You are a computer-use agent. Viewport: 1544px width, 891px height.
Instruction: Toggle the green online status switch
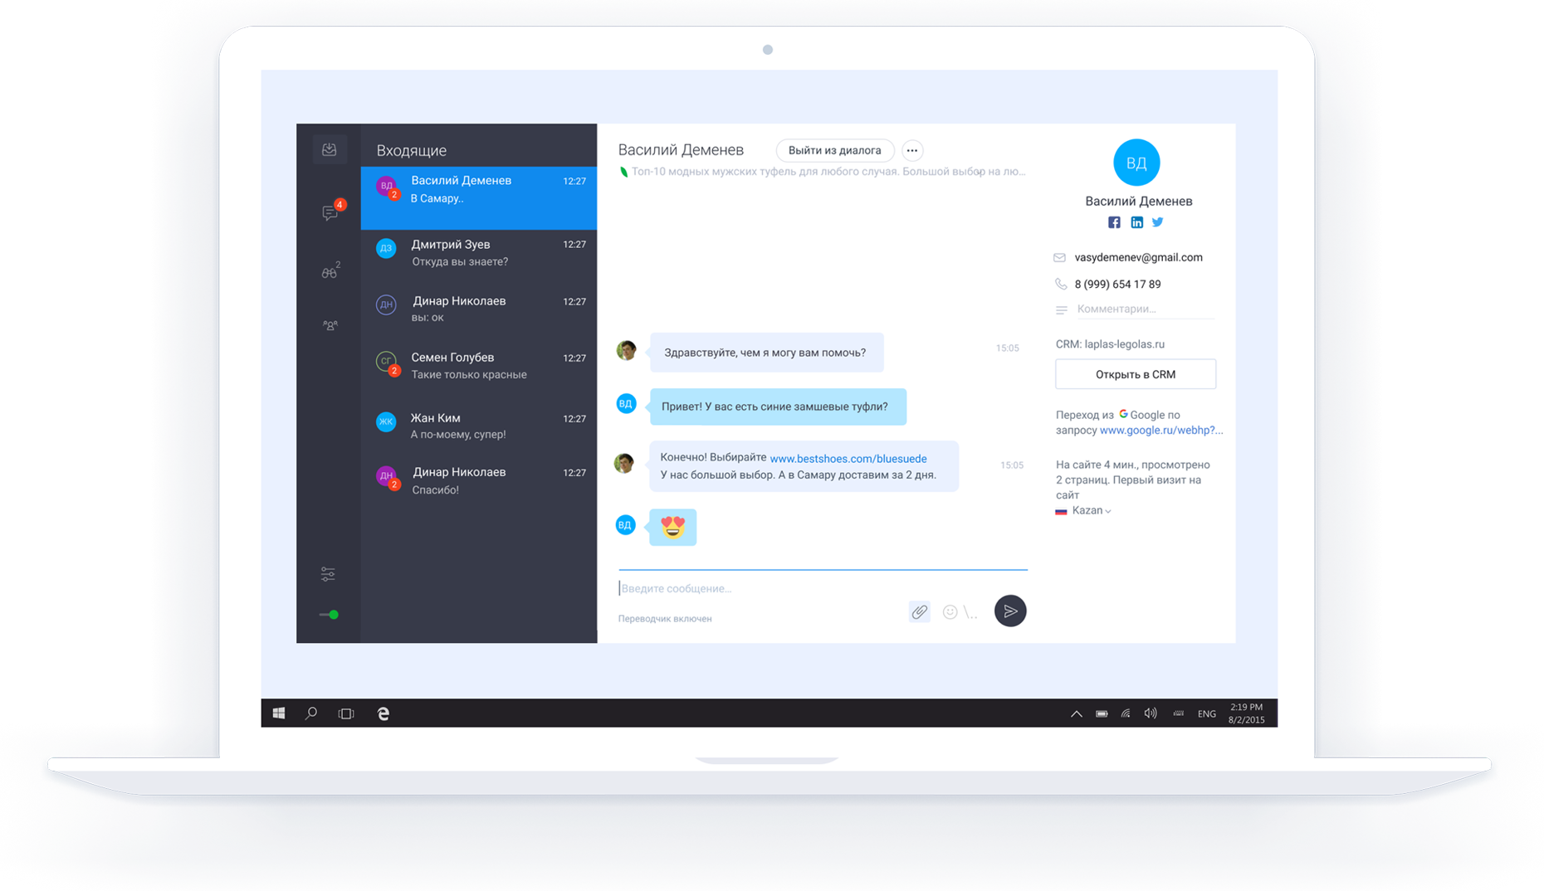click(x=330, y=615)
